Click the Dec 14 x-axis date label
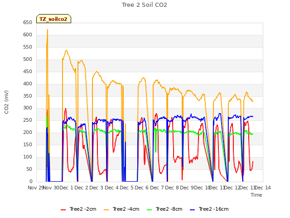Screen dimensions: 290x218 pos(263,188)
